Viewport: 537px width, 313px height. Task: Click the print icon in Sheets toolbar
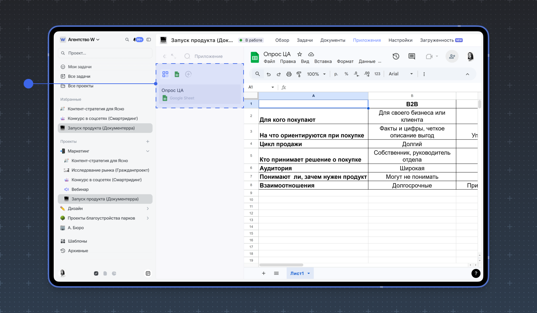pos(289,74)
